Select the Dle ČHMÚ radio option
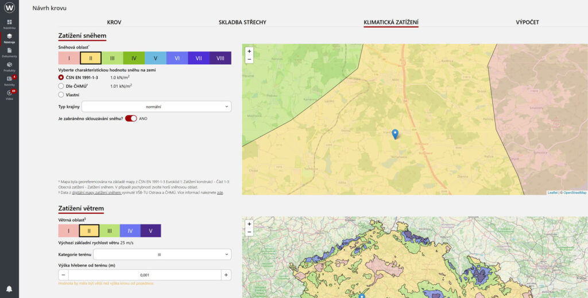Screen dimensions: 588x298 pyautogui.click(x=61, y=86)
